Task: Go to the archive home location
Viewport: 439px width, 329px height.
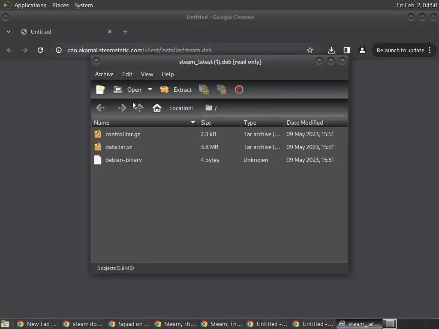Action: click(x=157, y=108)
